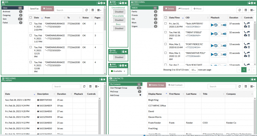
Task: Open the Failed fax folder
Action: coord(13,23)
